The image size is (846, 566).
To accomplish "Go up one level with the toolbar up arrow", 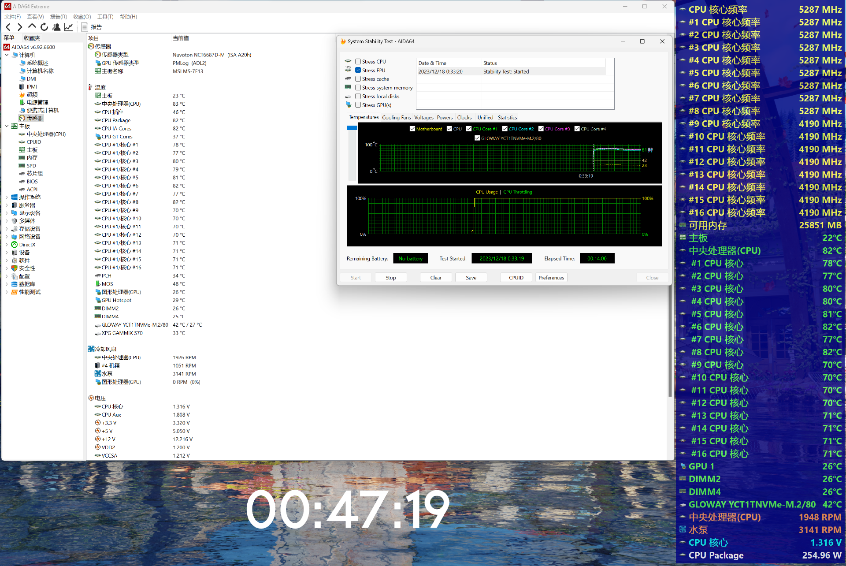I will tap(32, 26).
